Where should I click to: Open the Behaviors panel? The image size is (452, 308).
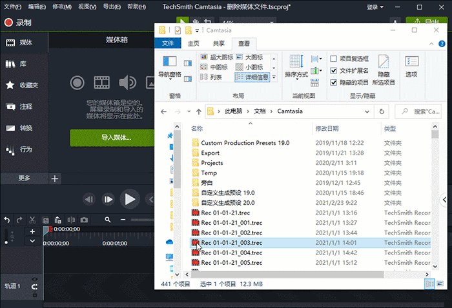click(x=19, y=149)
